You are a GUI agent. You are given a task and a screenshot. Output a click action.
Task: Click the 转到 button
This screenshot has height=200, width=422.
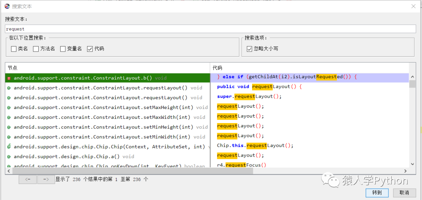pyautogui.click(x=377, y=193)
